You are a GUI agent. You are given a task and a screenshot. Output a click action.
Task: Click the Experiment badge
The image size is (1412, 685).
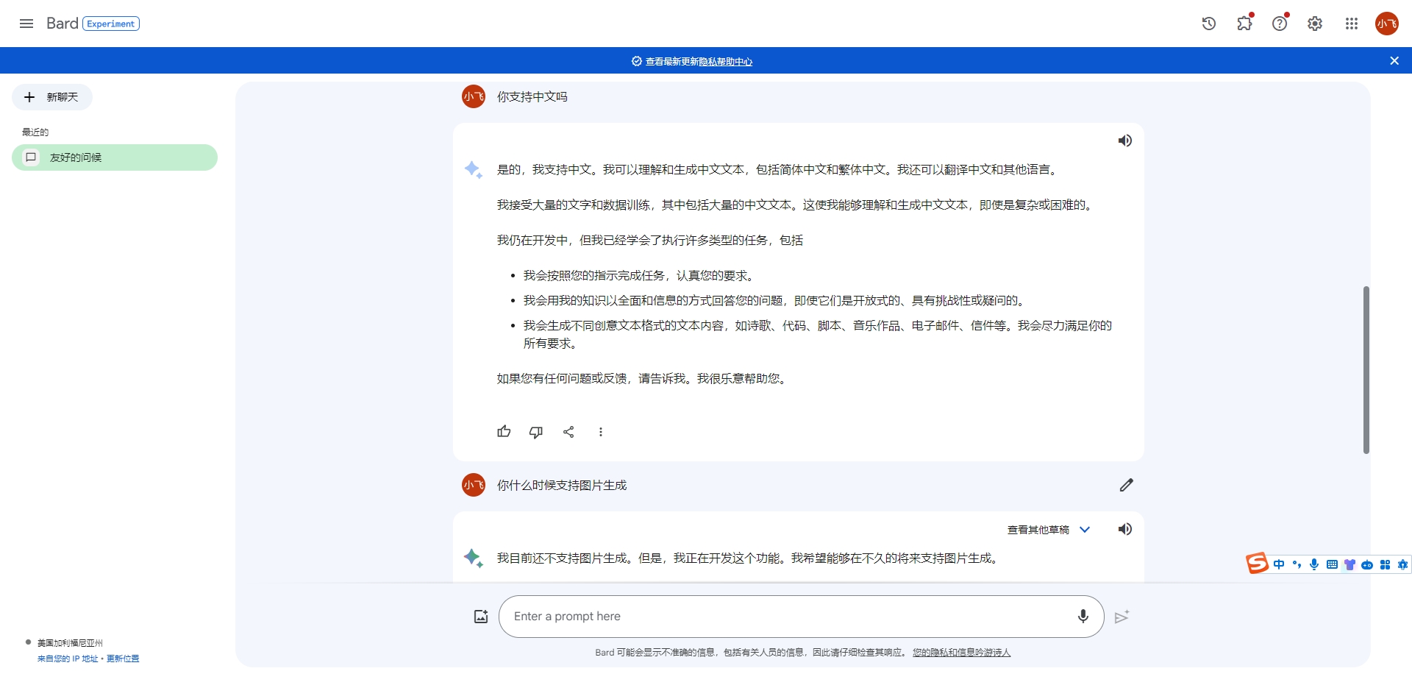[111, 24]
